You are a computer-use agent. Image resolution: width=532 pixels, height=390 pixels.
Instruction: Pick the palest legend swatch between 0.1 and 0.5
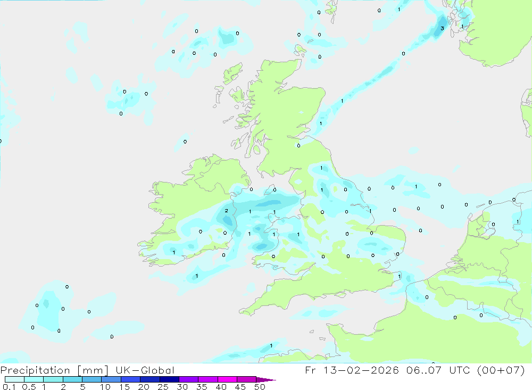(x=14, y=379)
